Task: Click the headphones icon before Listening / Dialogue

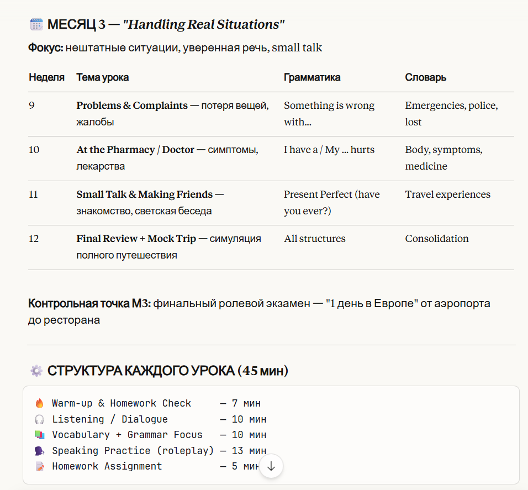Action: (x=39, y=419)
